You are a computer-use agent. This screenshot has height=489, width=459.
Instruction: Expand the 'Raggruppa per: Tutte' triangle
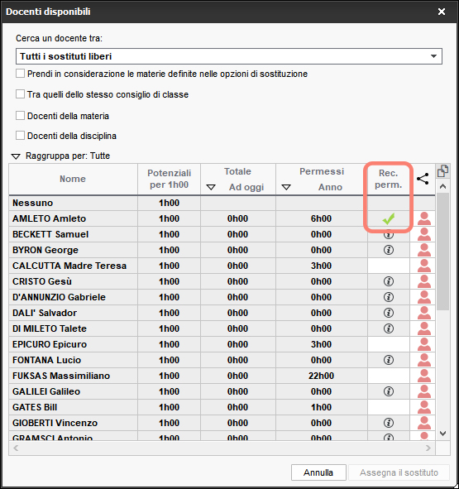pos(16,156)
